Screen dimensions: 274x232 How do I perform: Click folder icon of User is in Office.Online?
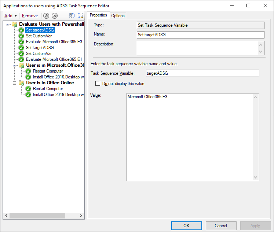pos(21,83)
